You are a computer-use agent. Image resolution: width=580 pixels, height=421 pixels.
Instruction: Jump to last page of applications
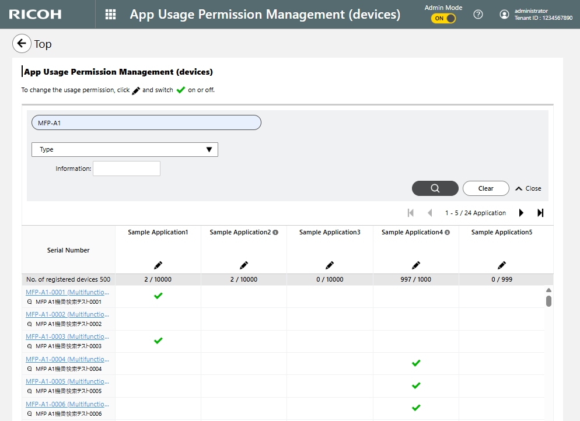(540, 213)
